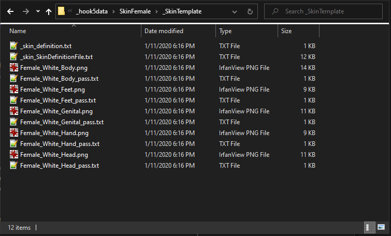Sort by Date modified column
The width and height of the screenshot is (391, 236).
[x=164, y=31]
